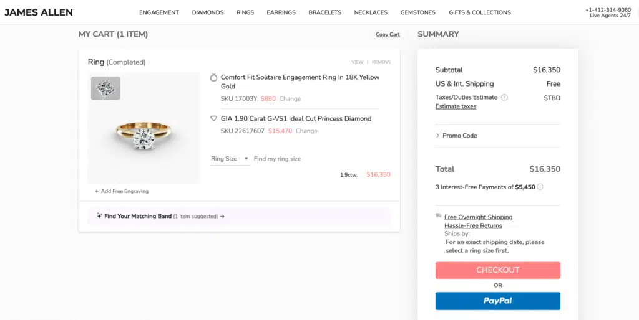
Task: Click sparkle icon next to Matching Band
Action: pos(99,216)
